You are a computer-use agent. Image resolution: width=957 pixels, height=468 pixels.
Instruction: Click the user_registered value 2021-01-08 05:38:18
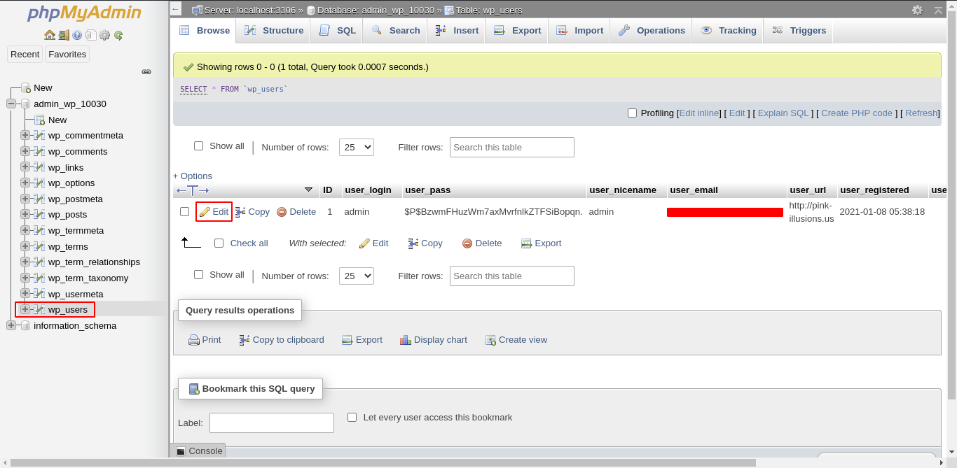(x=882, y=212)
